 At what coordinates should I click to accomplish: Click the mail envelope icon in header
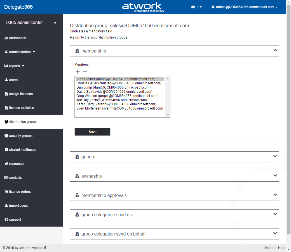point(193,7)
